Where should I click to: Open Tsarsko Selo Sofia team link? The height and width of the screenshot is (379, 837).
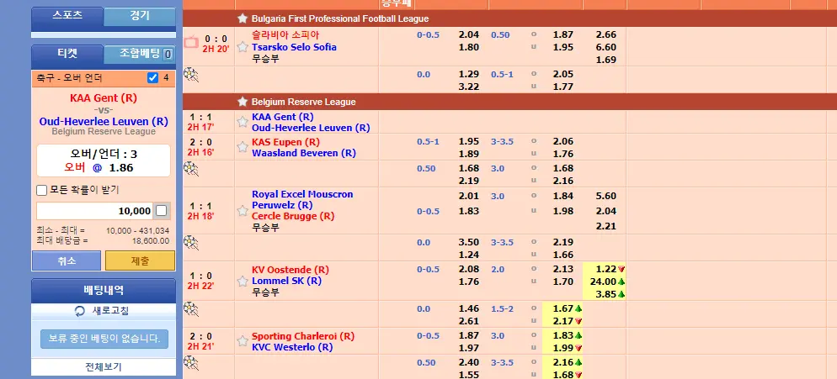point(294,47)
